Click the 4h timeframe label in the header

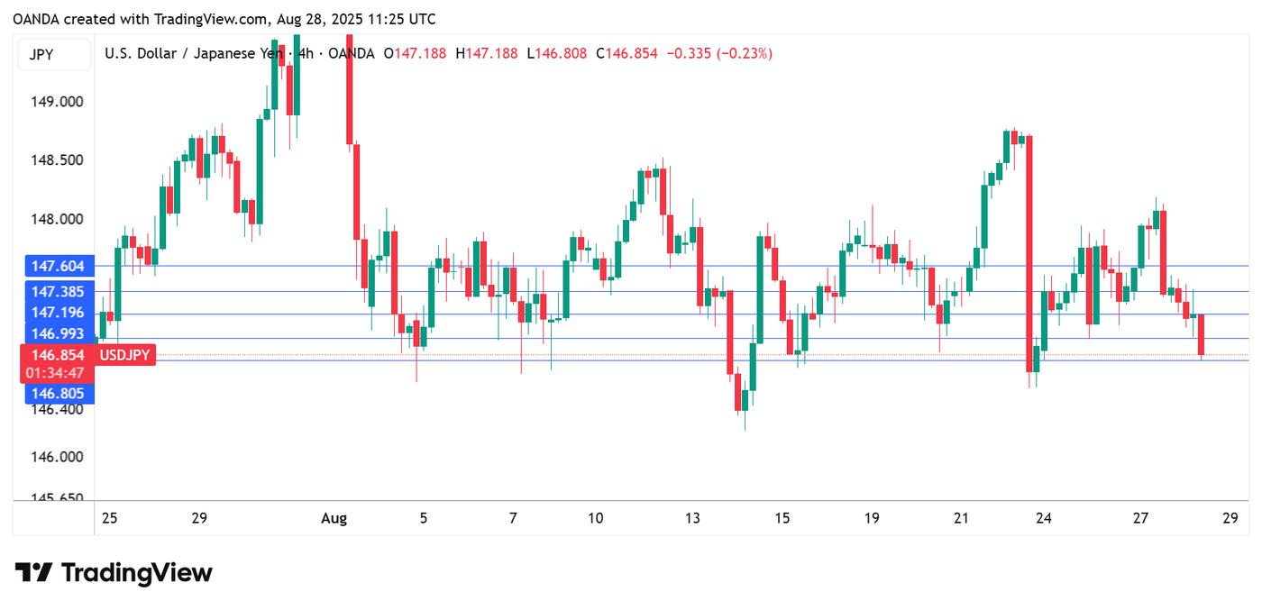(306, 54)
